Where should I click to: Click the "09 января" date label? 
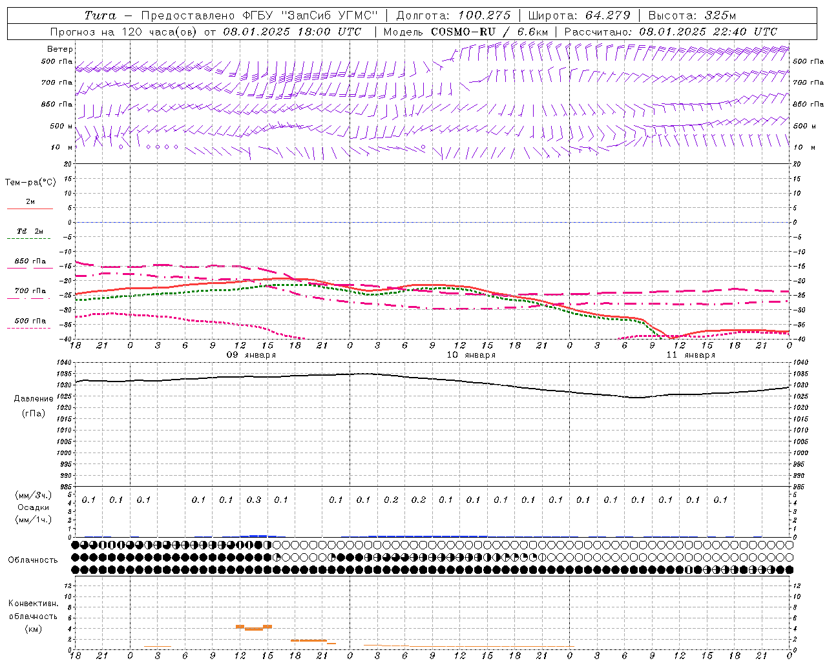coord(251,355)
